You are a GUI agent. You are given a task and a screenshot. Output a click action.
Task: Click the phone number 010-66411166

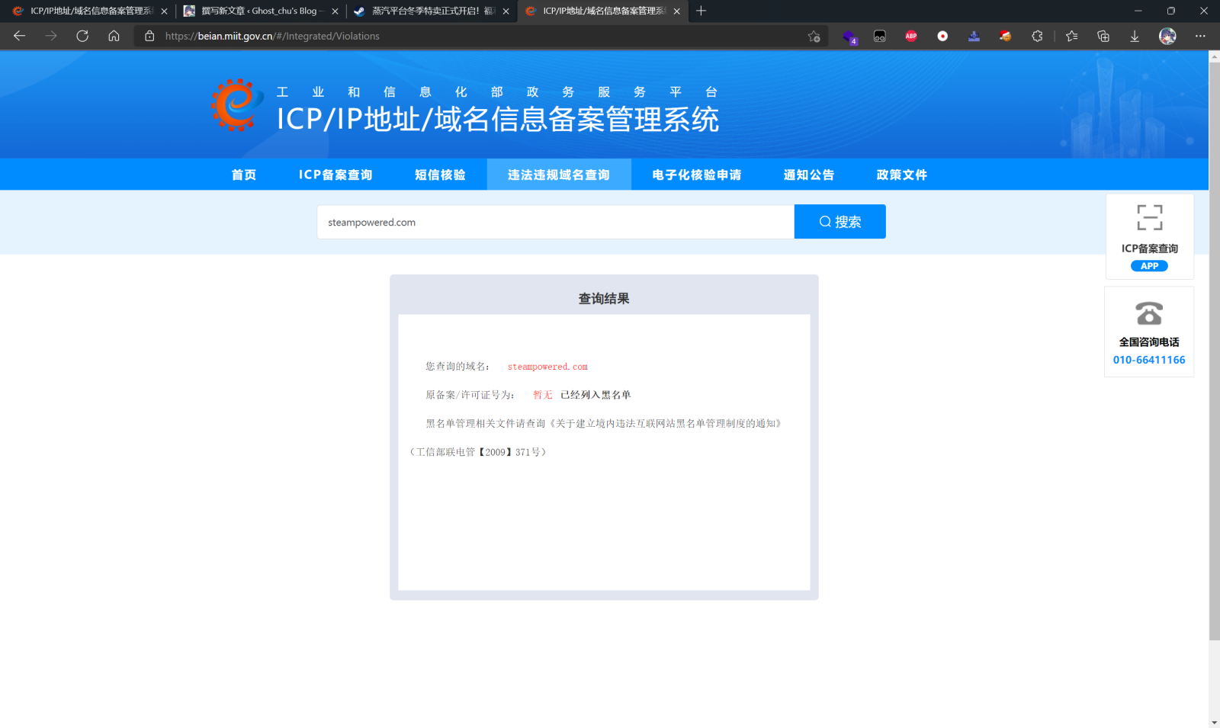1149,360
